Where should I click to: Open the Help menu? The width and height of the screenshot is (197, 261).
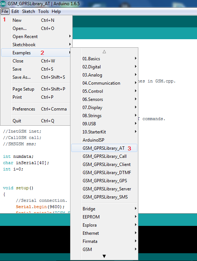56,11
